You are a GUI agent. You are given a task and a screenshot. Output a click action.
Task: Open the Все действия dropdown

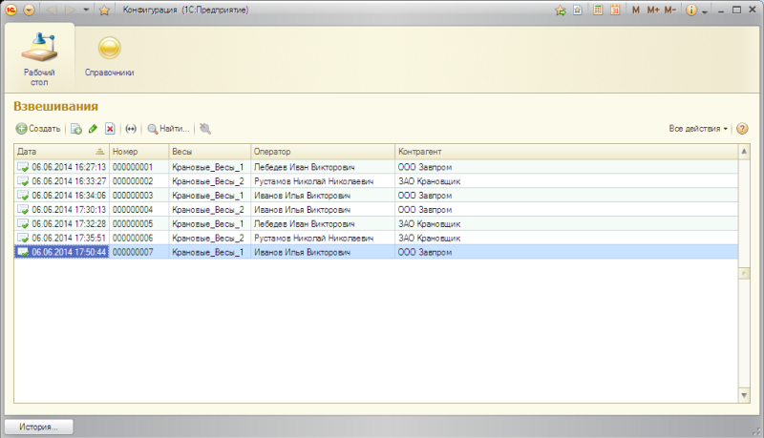698,129
